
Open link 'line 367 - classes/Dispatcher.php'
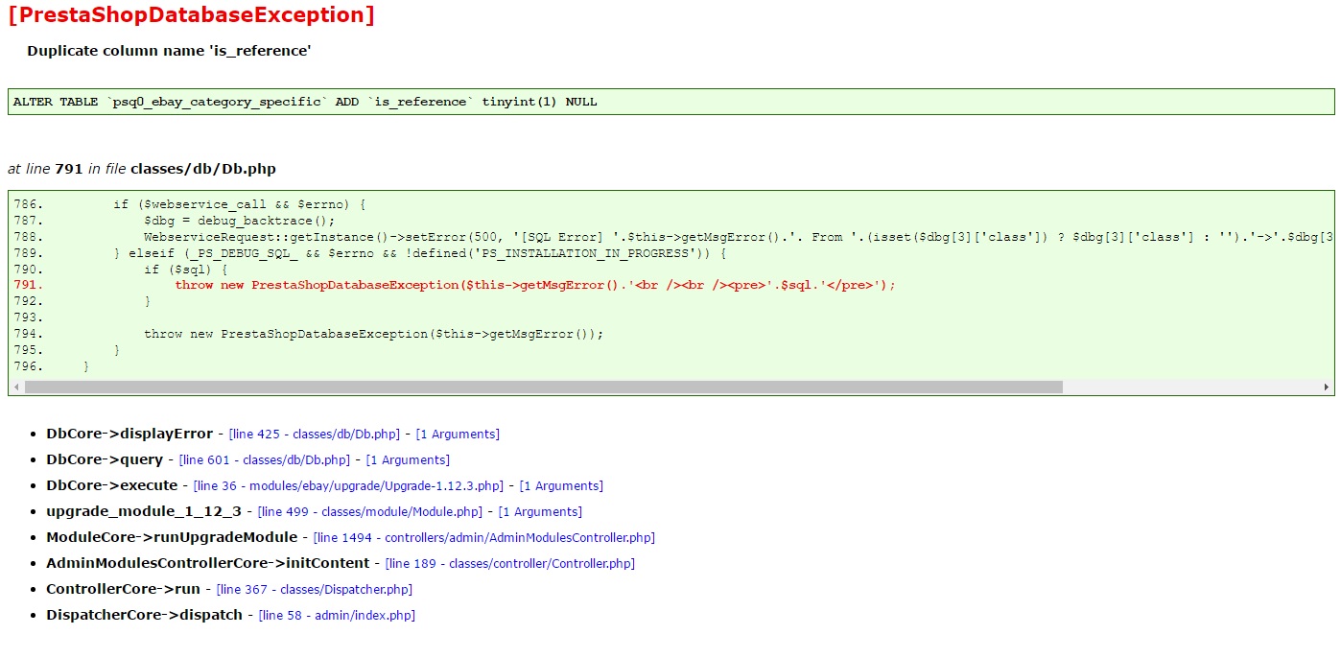tap(315, 590)
